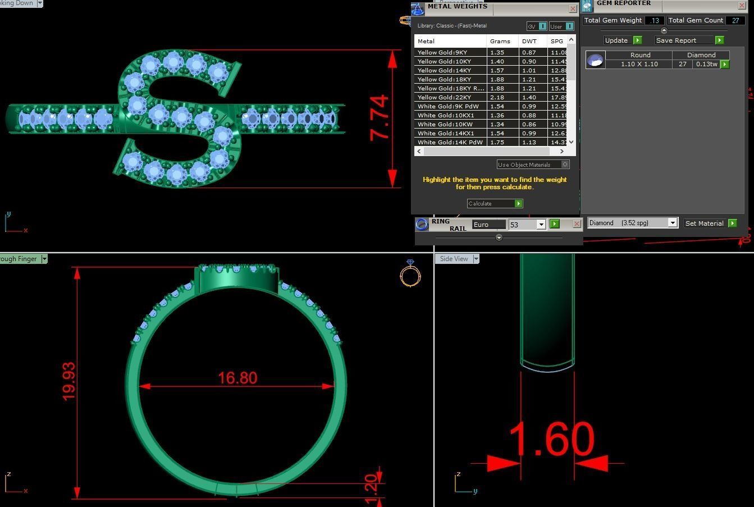Select the Yellow Gold:9KY row

(491, 52)
